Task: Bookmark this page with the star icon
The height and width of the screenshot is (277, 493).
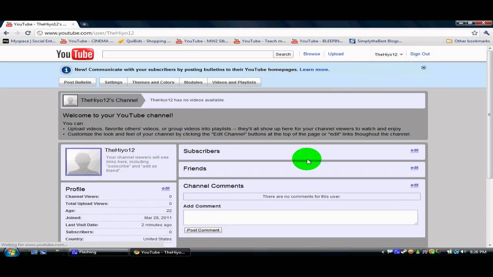Action: (x=475, y=33)
